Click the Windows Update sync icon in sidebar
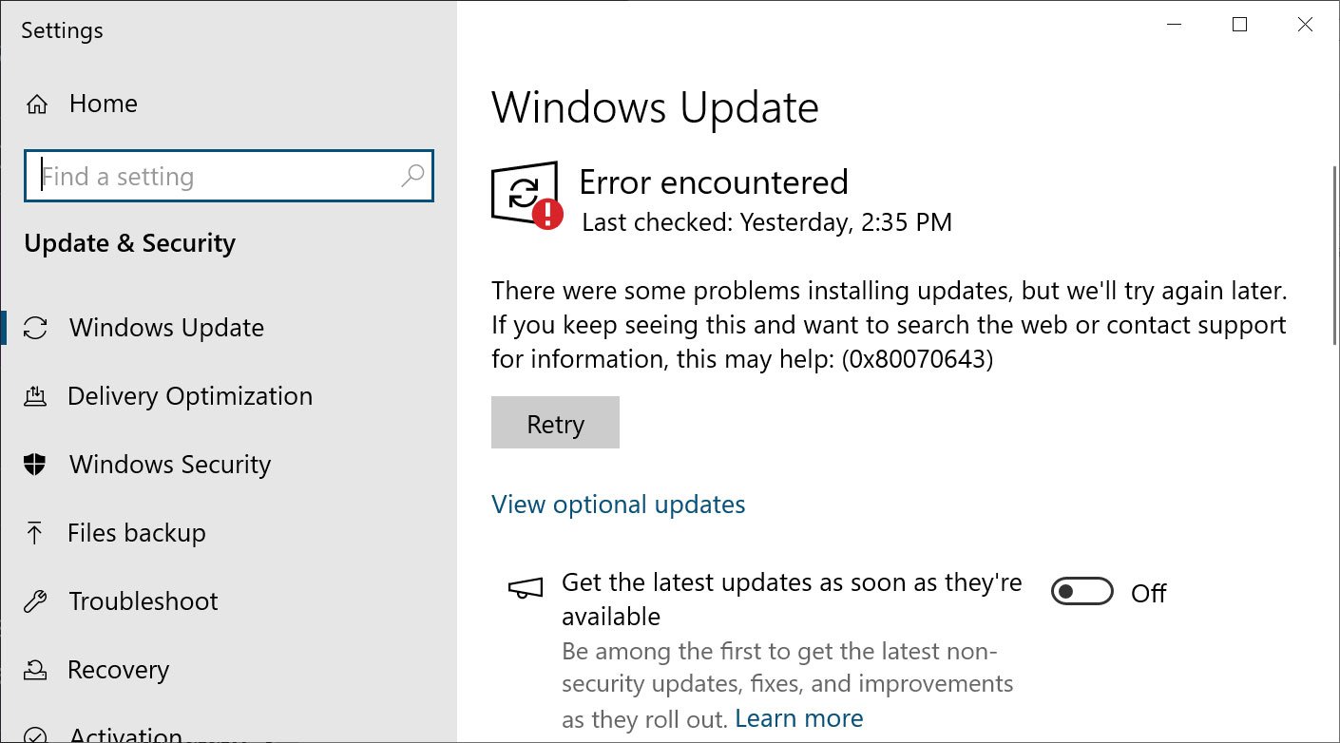The height and width of the screenshot is (743, 1340). pyautogui.click(x=35, y=328)
